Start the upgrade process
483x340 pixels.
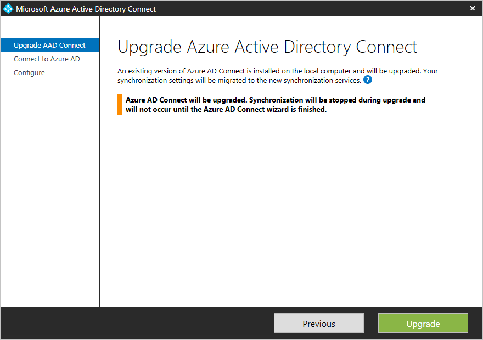(423, 323)
